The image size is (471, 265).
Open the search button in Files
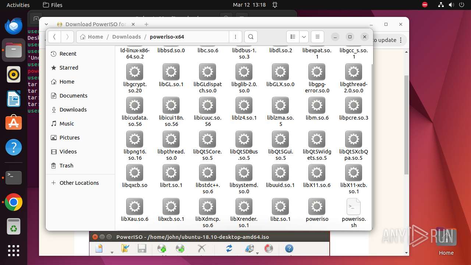point(251,37)
